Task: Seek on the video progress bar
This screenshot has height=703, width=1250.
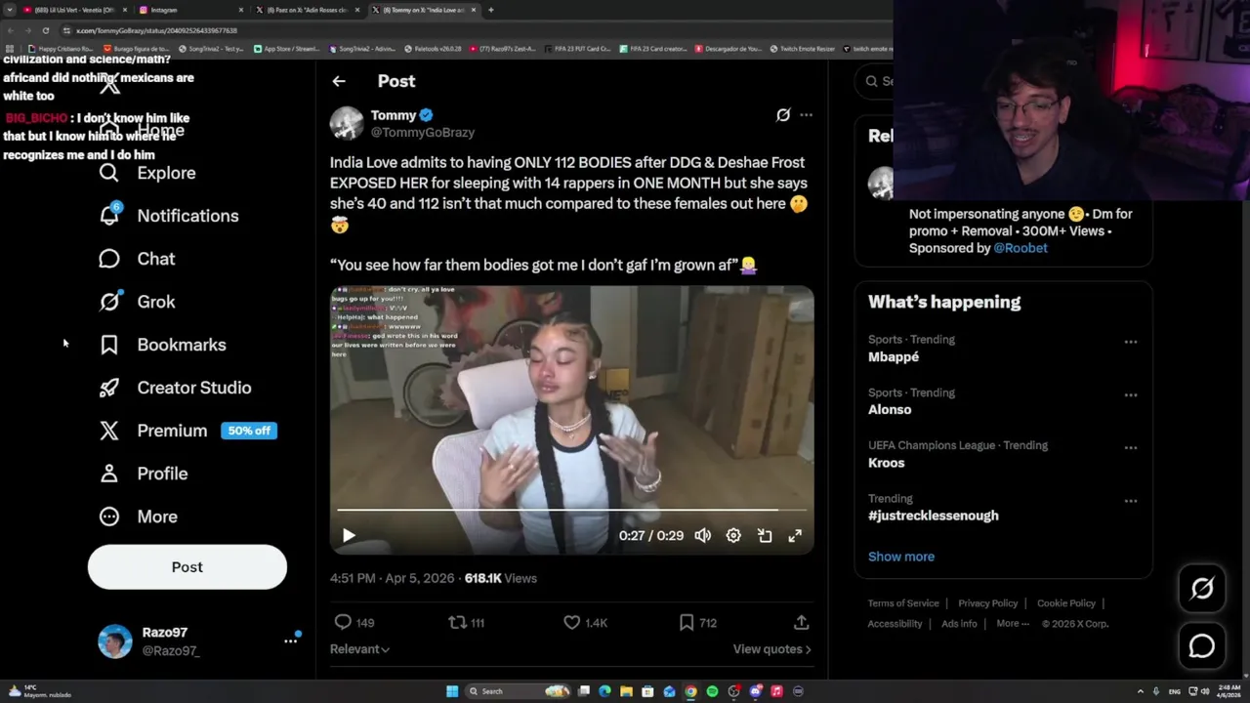Action: point(572,510)
